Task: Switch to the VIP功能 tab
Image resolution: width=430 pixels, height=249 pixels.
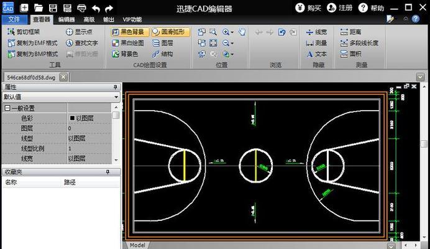Action: tap(132, 19)
